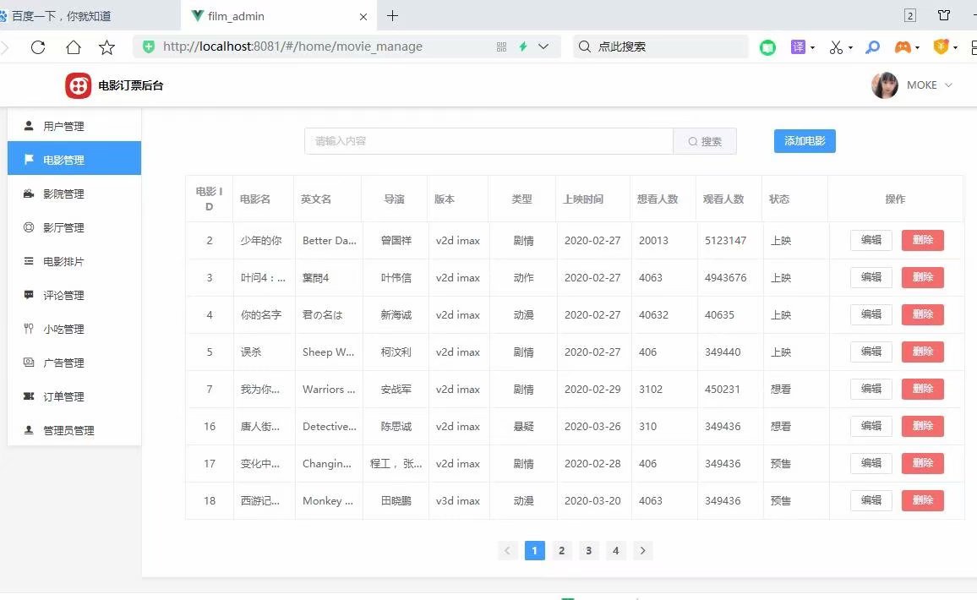Click the reel icon beside 影厅管理
Screen dimensions: 977x600
coord(29,227)
